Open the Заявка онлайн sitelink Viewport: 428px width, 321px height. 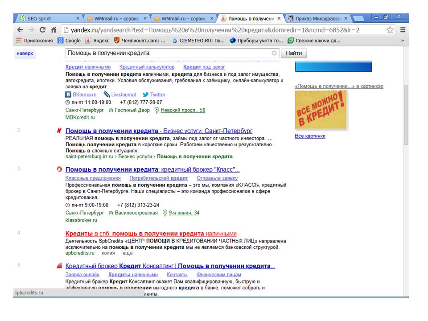click(82, 275)
